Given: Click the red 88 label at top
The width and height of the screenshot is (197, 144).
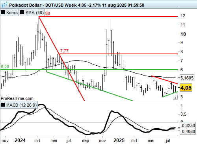Looking at the screenshot, I should coord(48,13).
